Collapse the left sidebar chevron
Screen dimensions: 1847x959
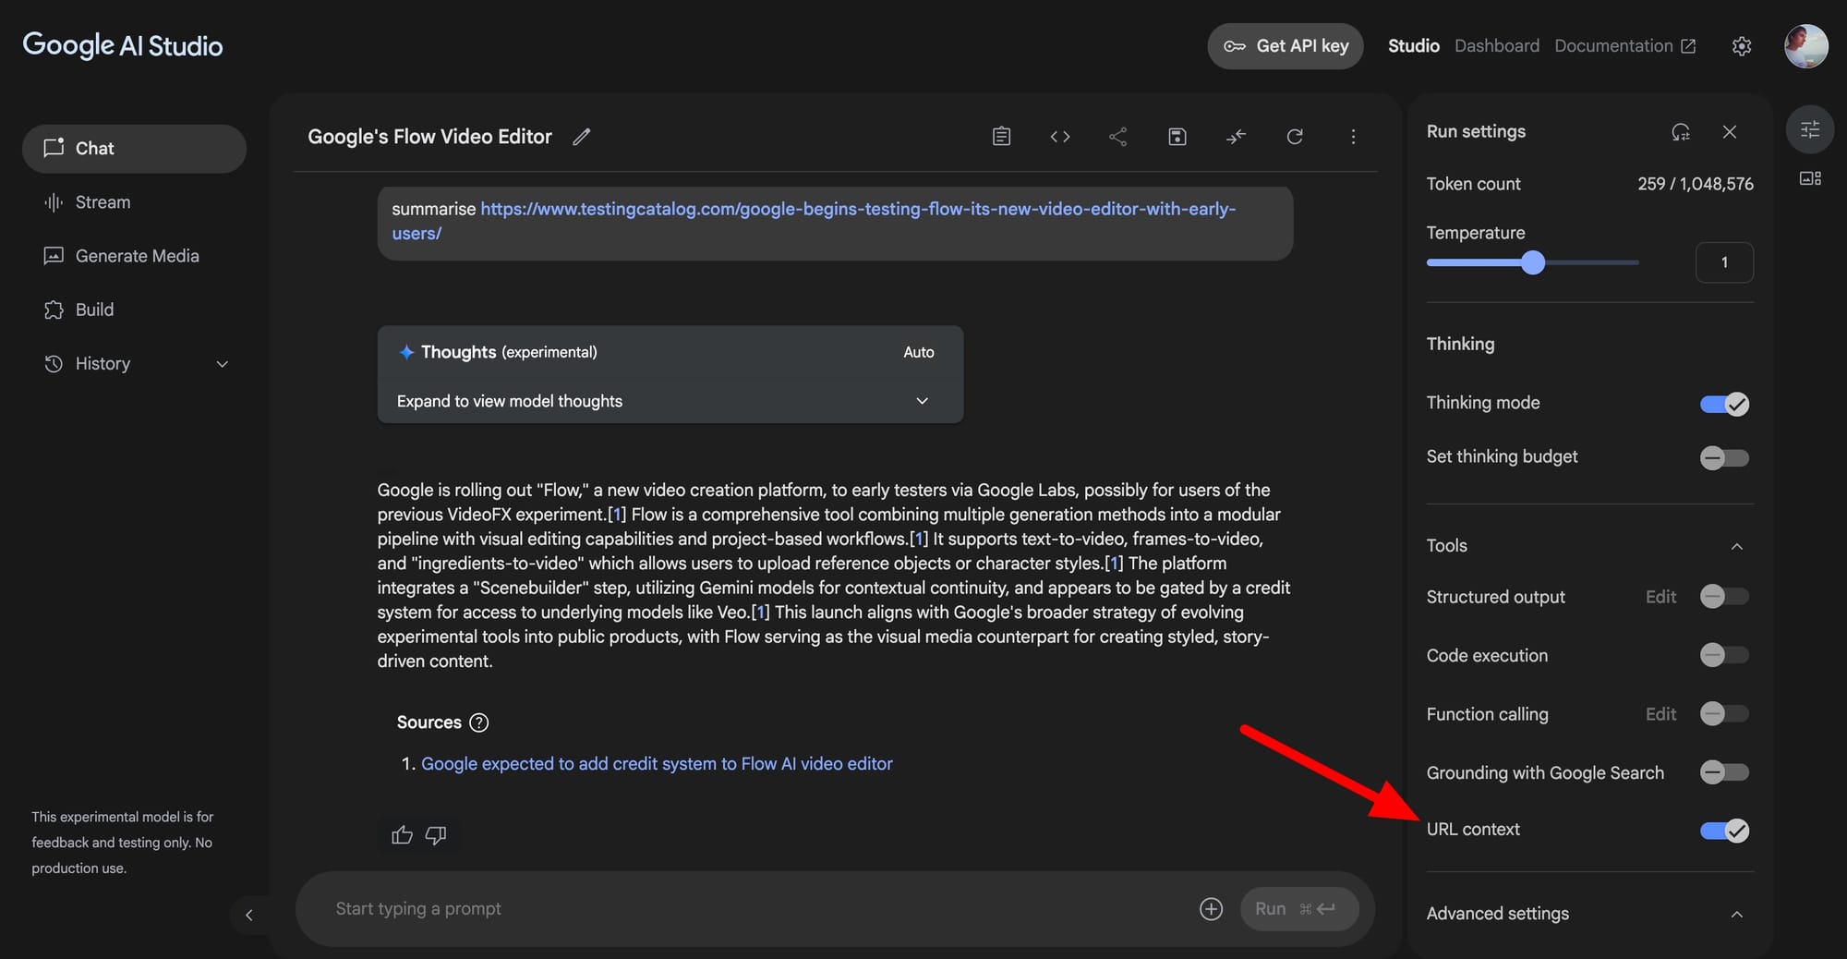click(x=248, y=916)
